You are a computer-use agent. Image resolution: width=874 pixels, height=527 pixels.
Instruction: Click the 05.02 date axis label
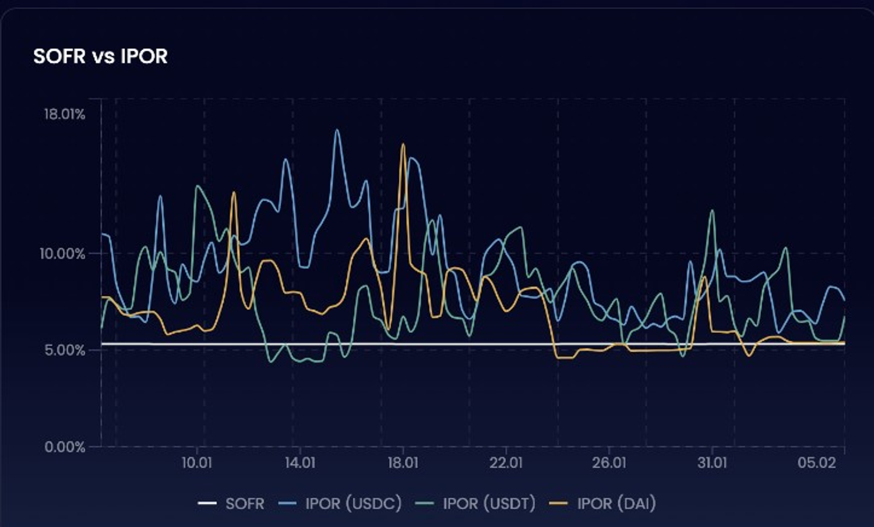(x=816, y=463)
